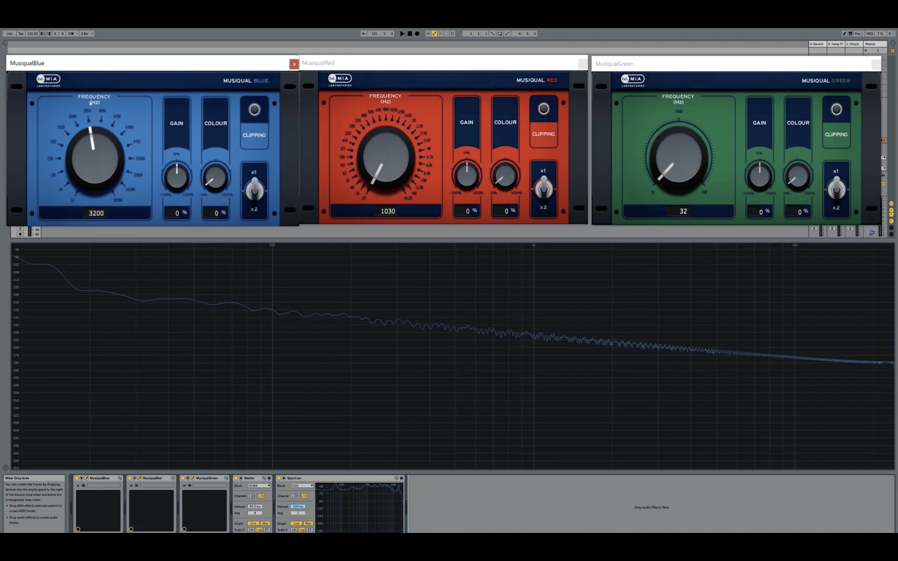This screenshot has height=561, width=898.
Task: Bring the MusiqualRed window title forward
Action: pyautogui.click(x=318, y=63)
